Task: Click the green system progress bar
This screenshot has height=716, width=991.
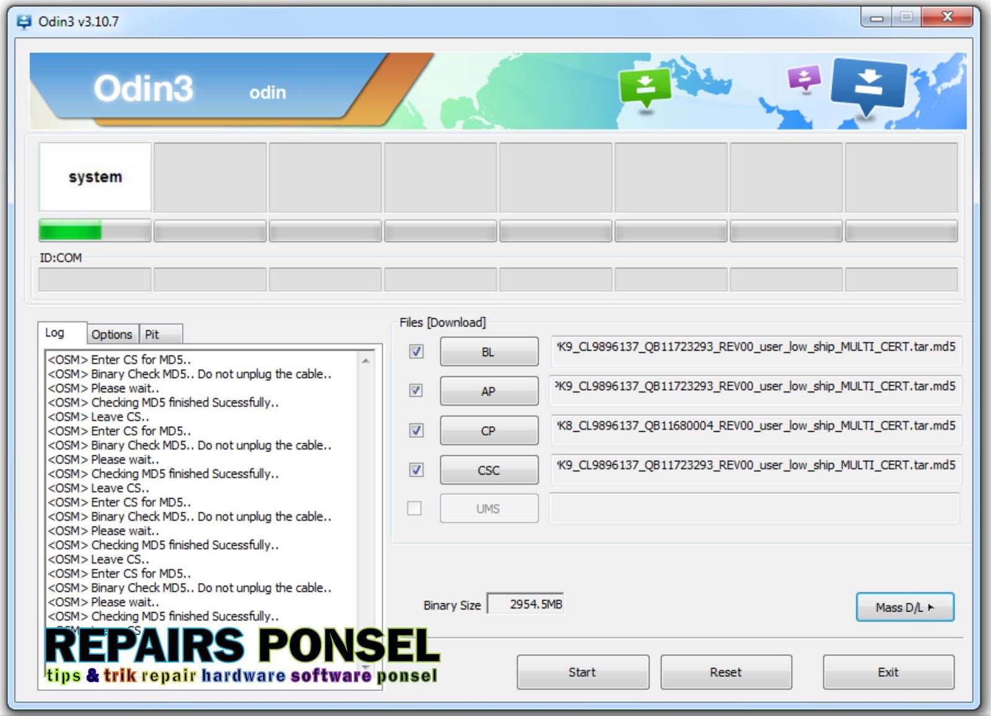Action: pyautogui.click(x=95, y=231)
